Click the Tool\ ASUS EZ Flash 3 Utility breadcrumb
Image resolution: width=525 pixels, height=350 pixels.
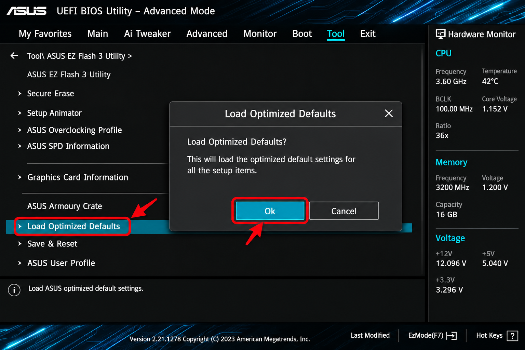click(x=79, y=56)
